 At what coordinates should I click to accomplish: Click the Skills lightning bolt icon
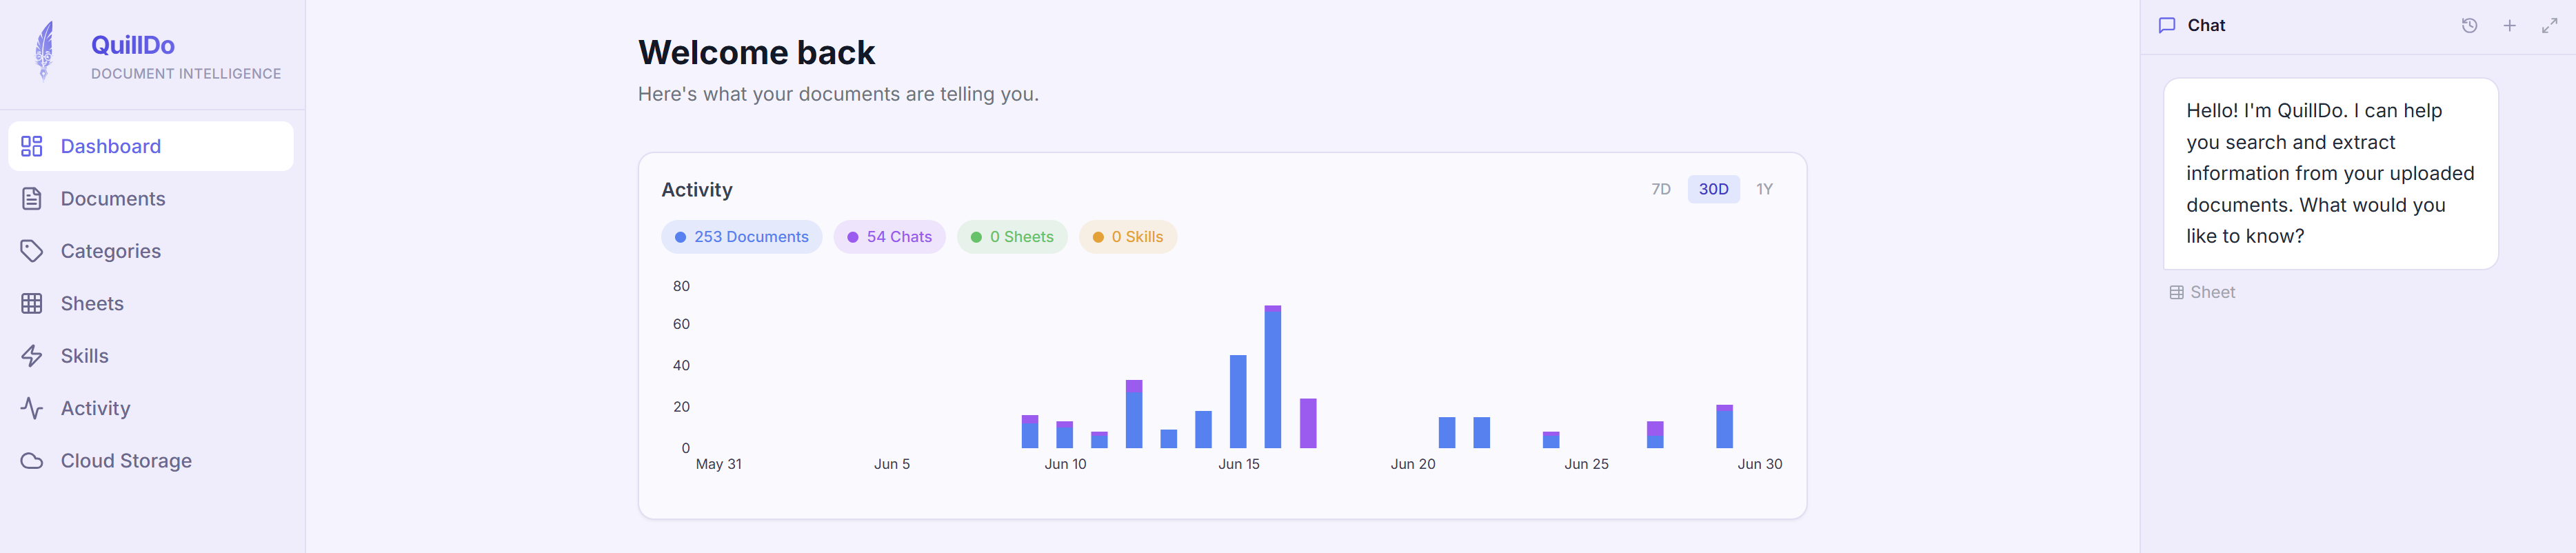point(32,356)
